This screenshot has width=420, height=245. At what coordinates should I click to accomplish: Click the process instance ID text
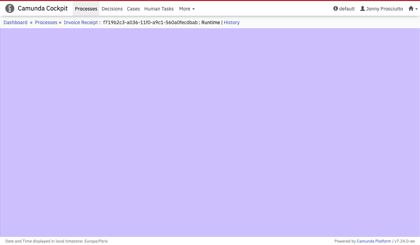pos(150,22)
